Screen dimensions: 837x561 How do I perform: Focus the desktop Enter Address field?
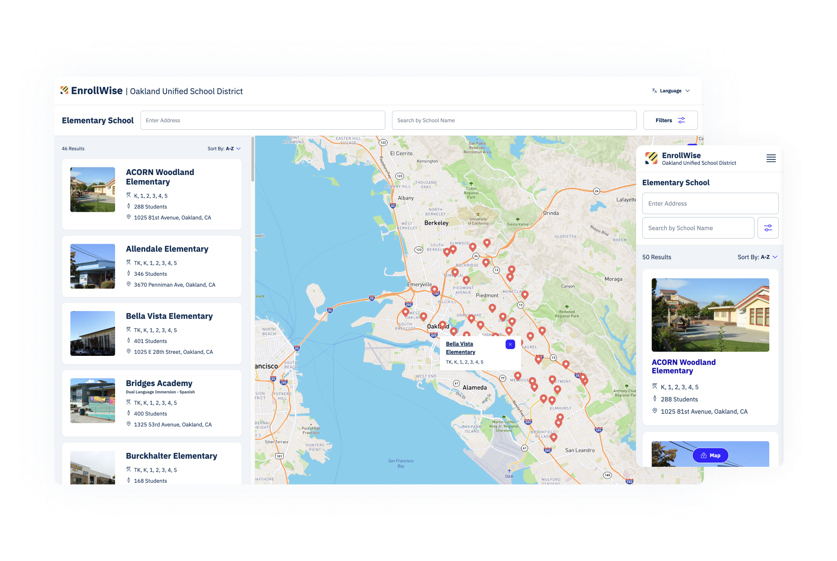(x=263, y=120)
